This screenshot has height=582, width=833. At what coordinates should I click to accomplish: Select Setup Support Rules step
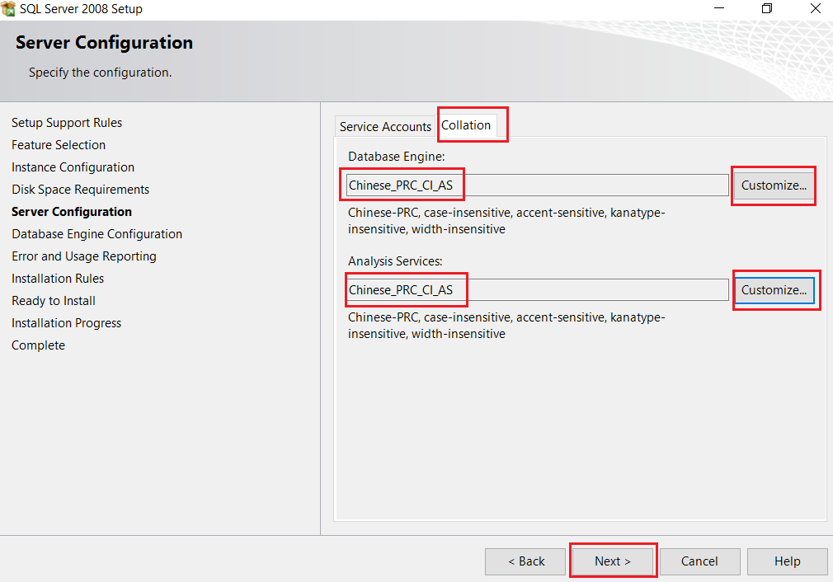click(67, 123)
